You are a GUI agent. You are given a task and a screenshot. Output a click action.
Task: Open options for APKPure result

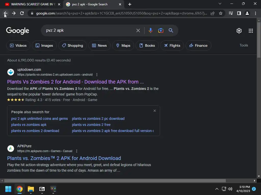[x=76, y=151]
